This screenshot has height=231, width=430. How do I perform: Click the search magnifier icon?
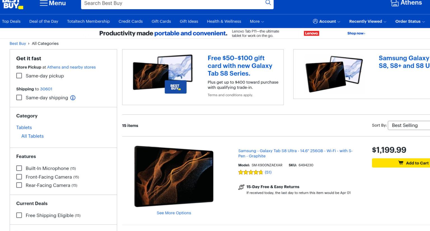(268, 3)
